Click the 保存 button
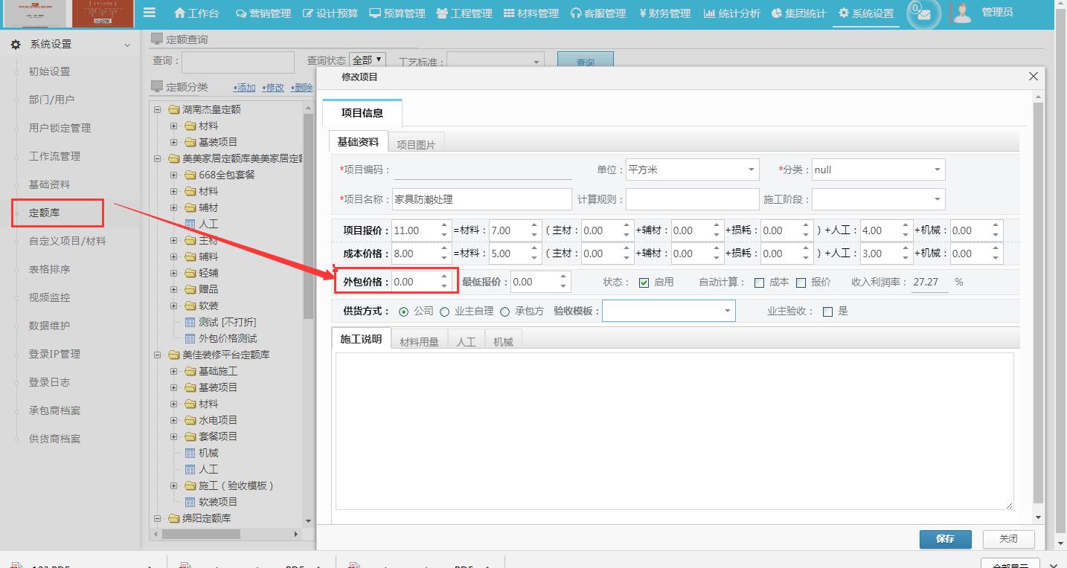1067x568 pixels. tap(945, 539)
